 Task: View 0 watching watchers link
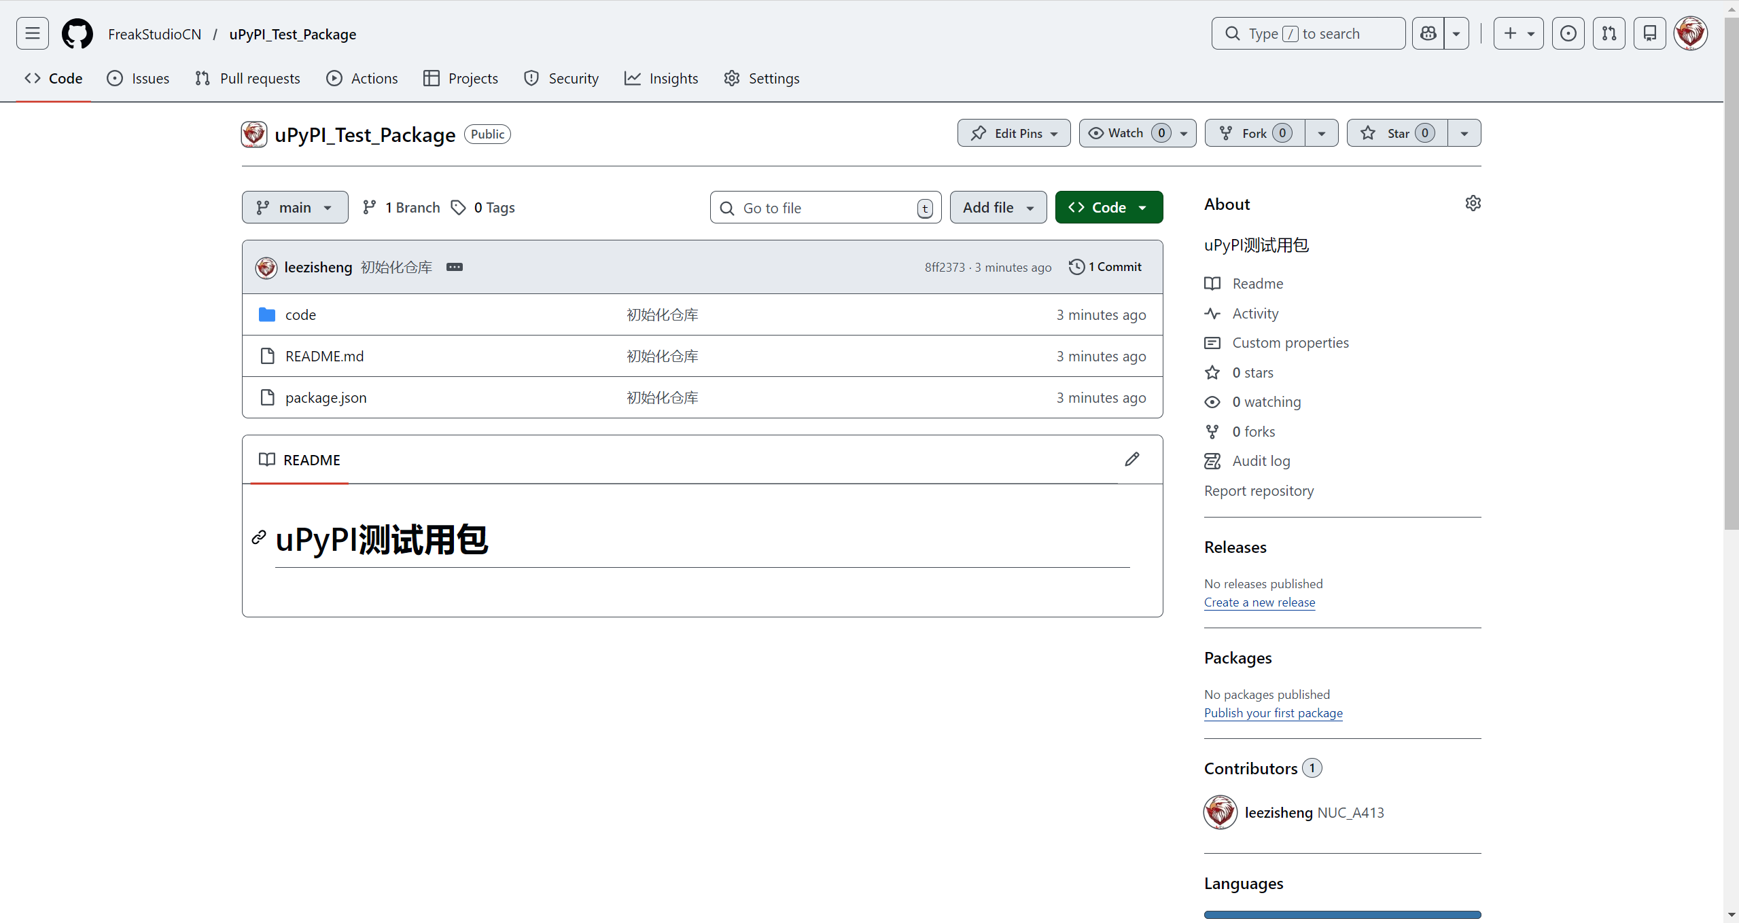pos(1266,401)
